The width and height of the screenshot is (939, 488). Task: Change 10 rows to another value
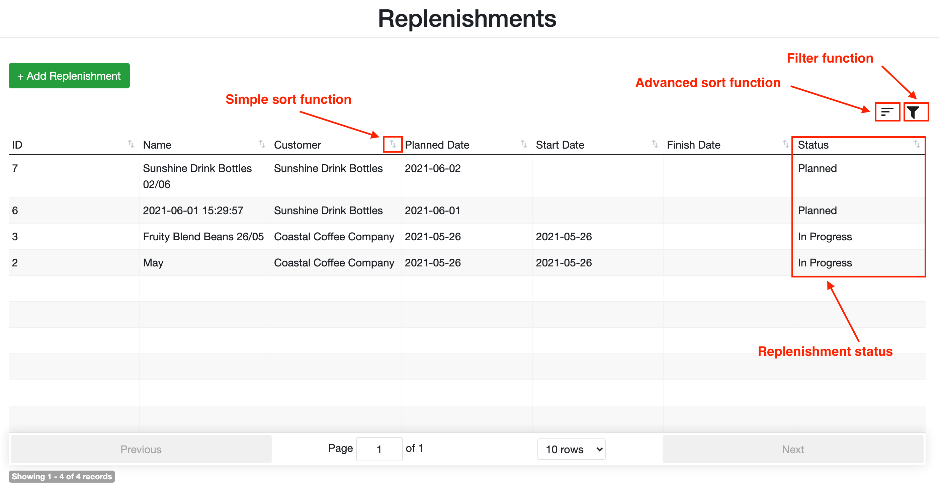click(x=571, y=449)
